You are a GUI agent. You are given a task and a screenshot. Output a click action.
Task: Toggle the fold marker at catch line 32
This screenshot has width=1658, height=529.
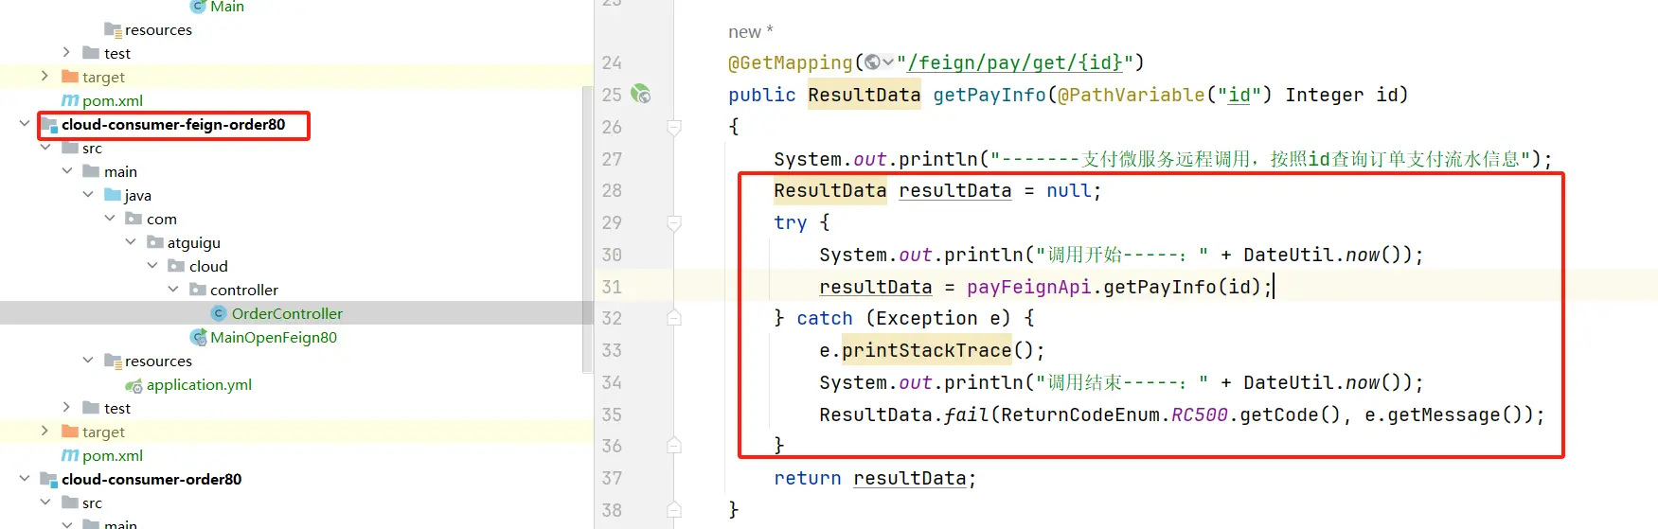pos(674,319)
